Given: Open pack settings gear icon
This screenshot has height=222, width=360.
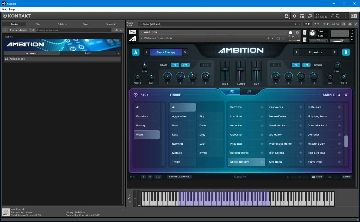Looking at the screenshot, I should coord(136,95).
